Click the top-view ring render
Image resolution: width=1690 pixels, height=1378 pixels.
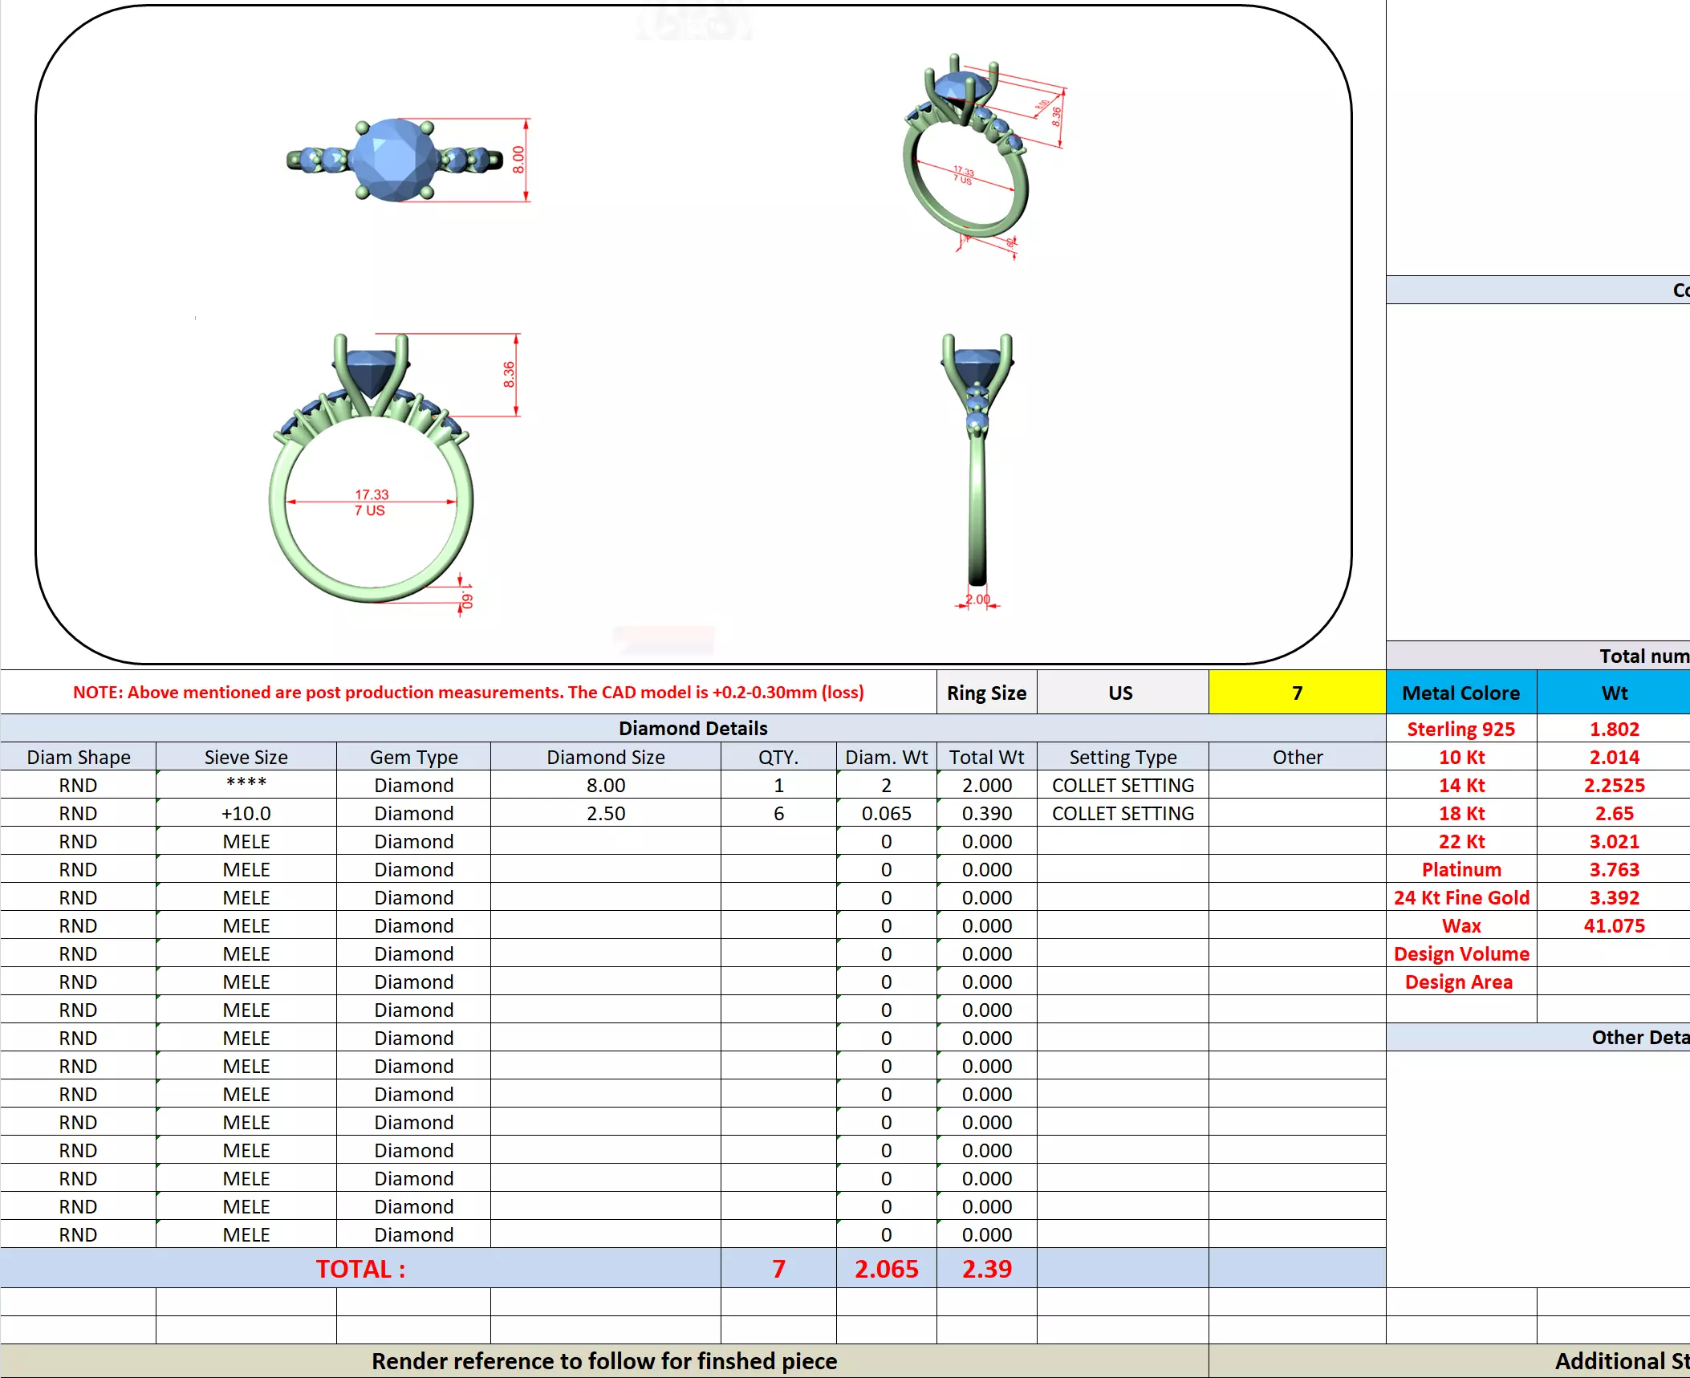click(396, 160)
